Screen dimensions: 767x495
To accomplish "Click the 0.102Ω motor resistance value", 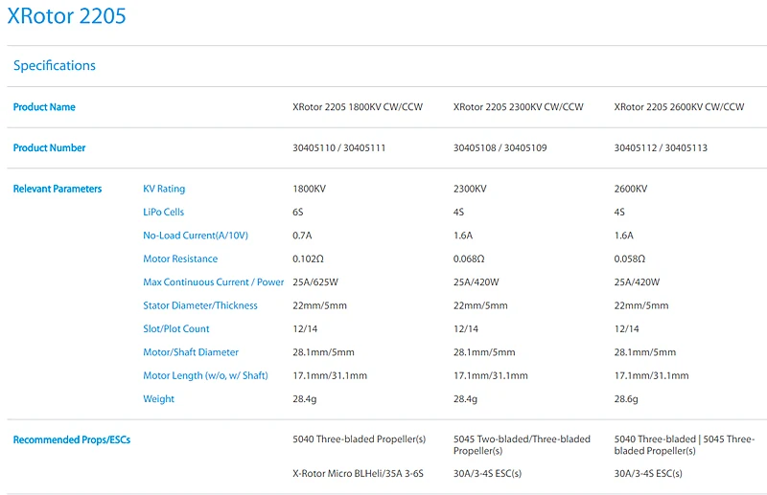I will coord(308,259).
